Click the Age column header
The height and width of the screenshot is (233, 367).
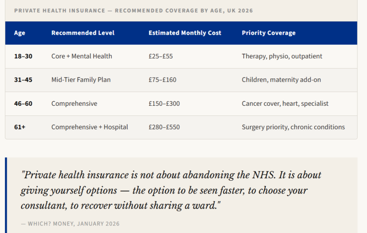click(20, 33)
